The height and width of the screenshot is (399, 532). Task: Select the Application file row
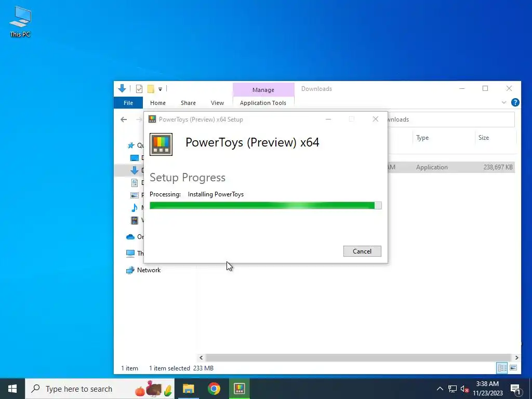coord(451,167)
